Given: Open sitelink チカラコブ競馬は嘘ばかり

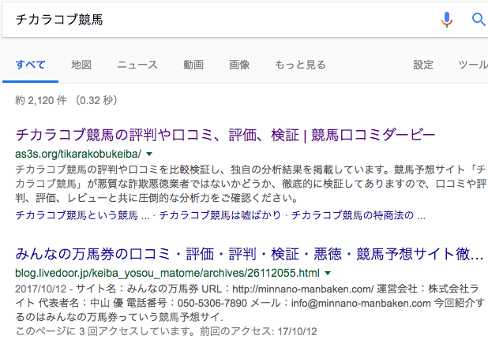Looking at the screenshot, I should [220, 215].
